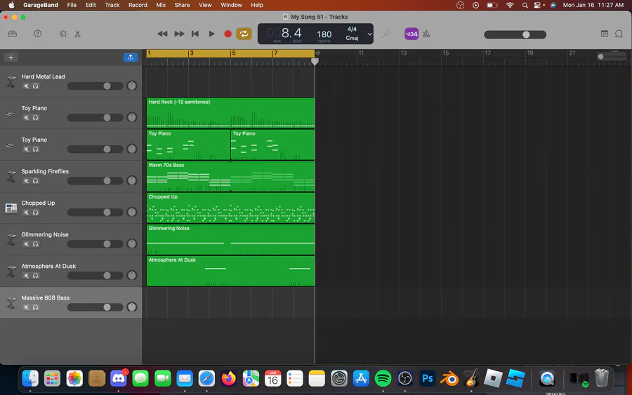Screen dimensions: 632x395
Task: Open Spotify from the Dock
Action: pos(383,378)
